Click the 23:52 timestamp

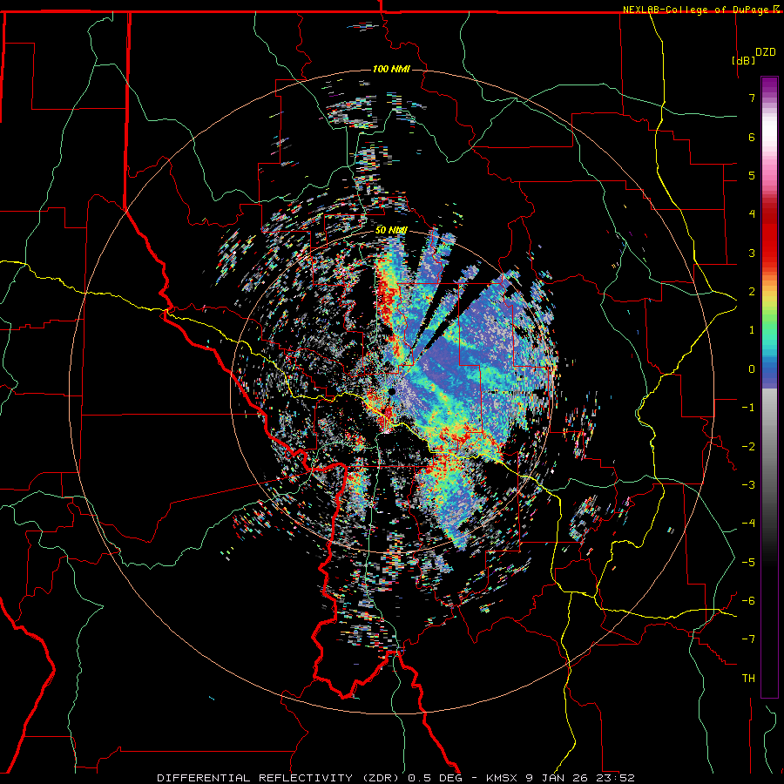614,778
